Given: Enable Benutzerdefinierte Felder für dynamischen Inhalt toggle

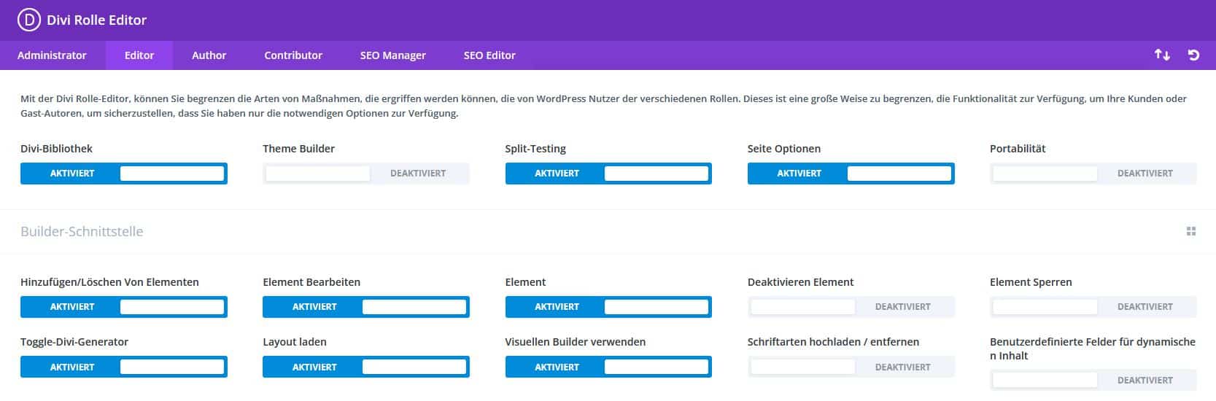Looking at the screenshot, I should pyautogui.click(x=1093, y=380).
